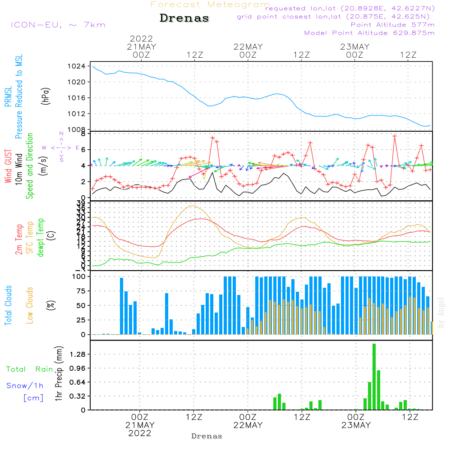Click the tallest green rain bar
Viewport: 451px width, 451px height.
(374, 377)
